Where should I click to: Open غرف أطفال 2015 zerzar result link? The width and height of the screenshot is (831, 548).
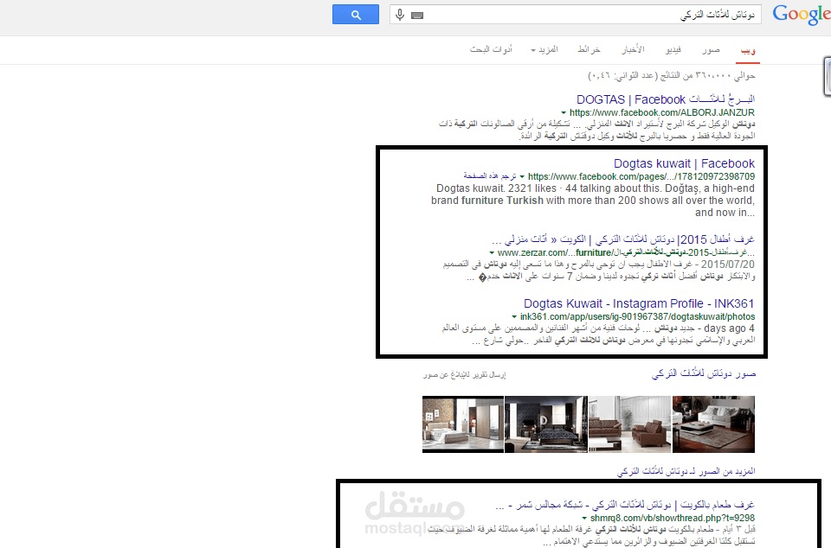(623, 239)
